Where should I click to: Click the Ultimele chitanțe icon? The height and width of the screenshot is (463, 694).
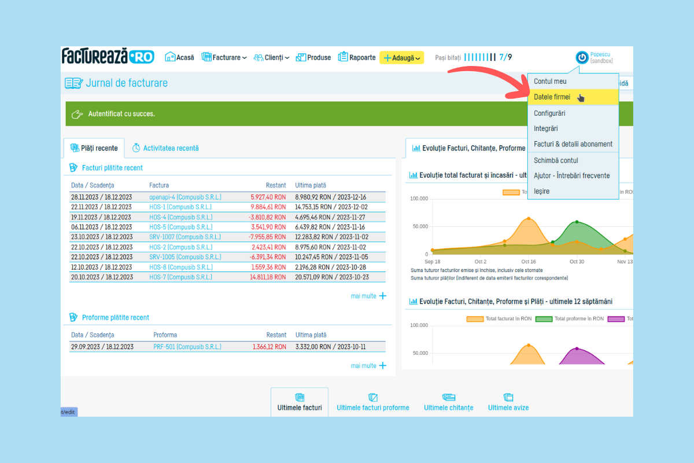pos(449,398)
